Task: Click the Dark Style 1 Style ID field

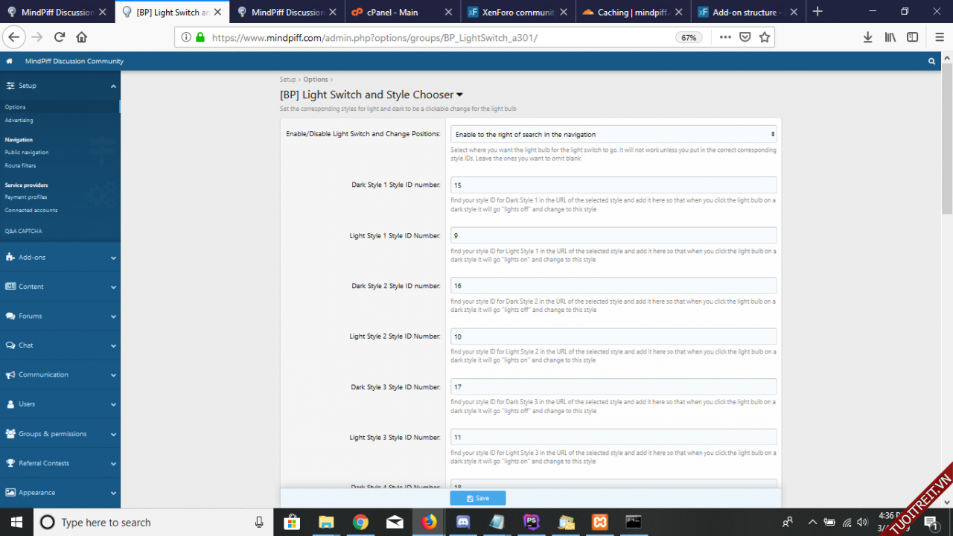Action: [x=613, y=185]
